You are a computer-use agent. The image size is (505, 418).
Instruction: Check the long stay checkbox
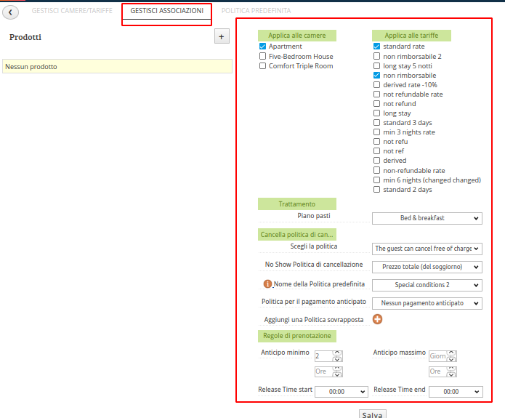[x=376, y=113]
